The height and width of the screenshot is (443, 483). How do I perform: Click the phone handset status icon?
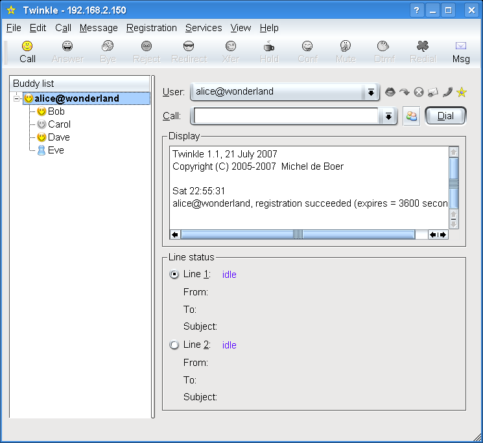pos(447,92)
